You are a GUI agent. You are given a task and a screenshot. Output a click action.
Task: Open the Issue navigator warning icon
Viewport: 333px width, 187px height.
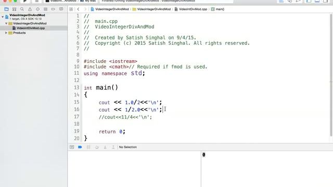pyautogui.click(x=30, y=9)
